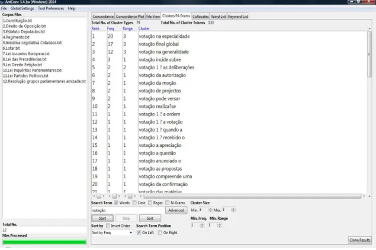The image size is (376, 250).
Task: Click the Clone Results button
Action: point(359,240)
